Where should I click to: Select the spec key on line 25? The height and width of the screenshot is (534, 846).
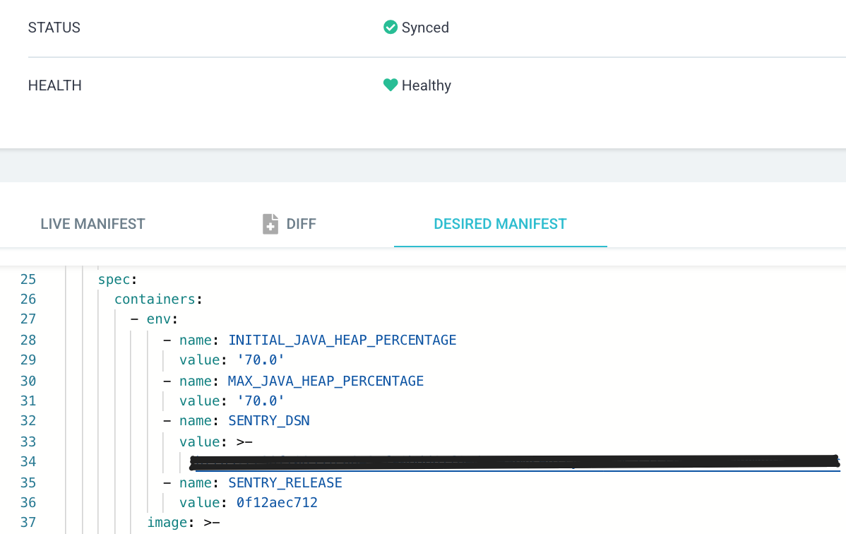pyautogui.click(x=113, y=279)
